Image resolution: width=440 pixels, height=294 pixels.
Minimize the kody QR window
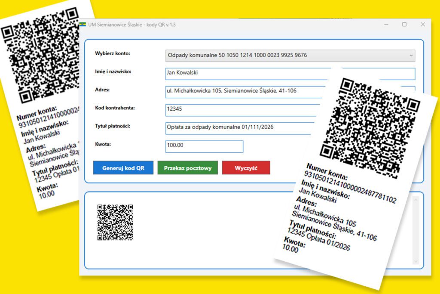[386, 25]
